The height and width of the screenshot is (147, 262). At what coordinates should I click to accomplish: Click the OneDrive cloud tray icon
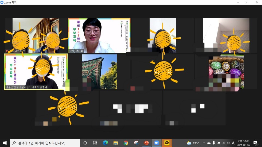click(x=209, y=143)
